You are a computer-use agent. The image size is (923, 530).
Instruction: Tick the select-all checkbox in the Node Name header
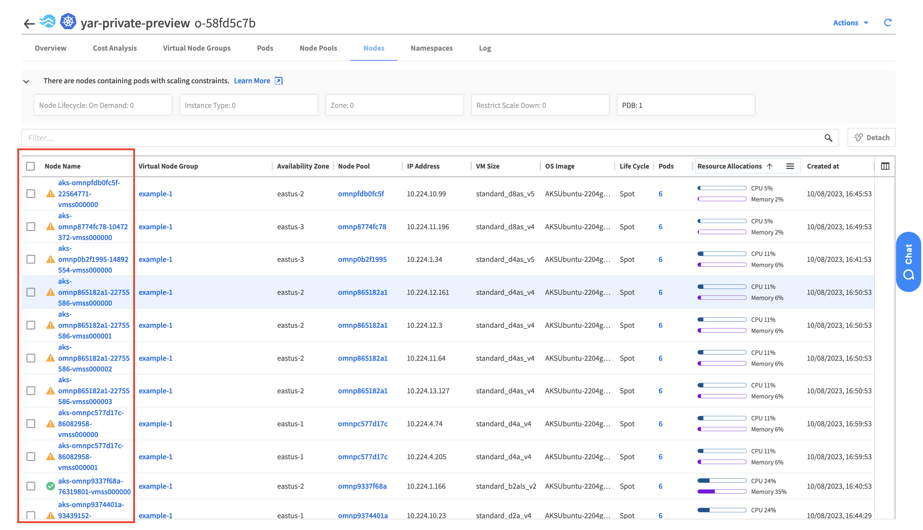coord(31,166)
